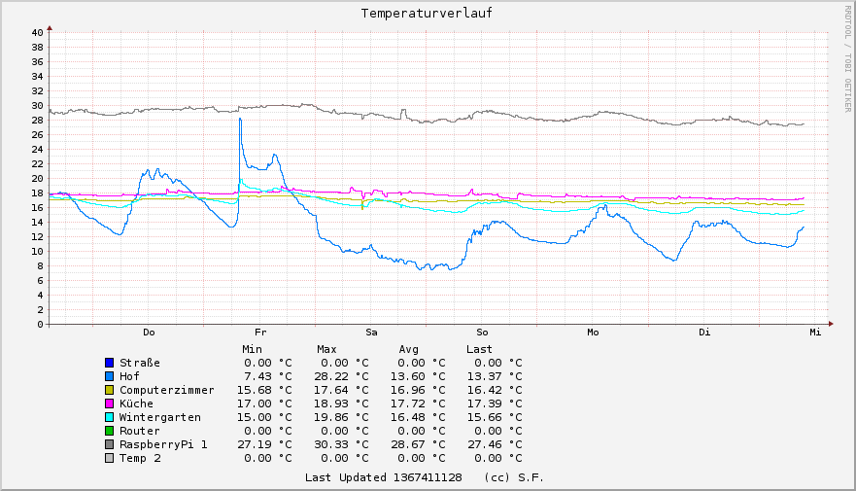Select the yellow Computerzimmer legend swatch
The width and height of the screenshot is (856, 491).
coord(110,390)
